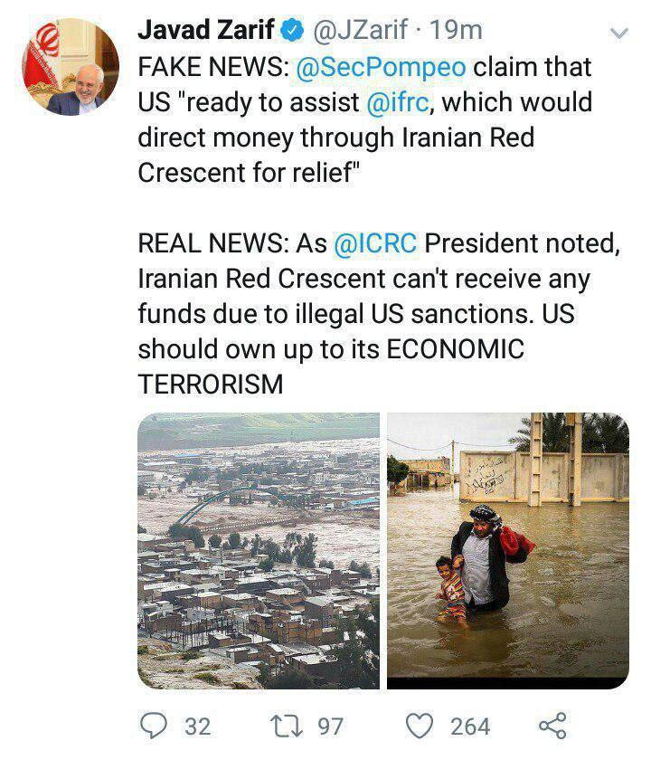Reply to the tweet via speech bubble icon
The height and width of the screenshot is (760, 651).
coord(155,725)
